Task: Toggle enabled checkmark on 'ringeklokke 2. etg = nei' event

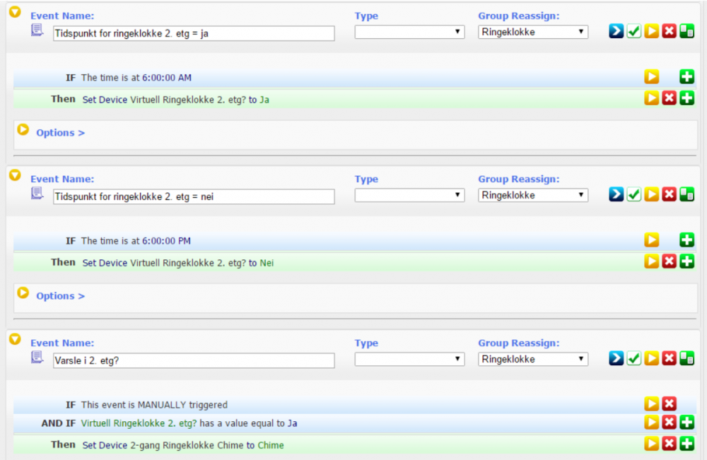Action: pyautogui.click(x=634, y=195)
